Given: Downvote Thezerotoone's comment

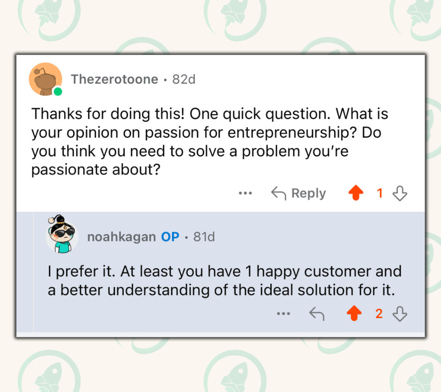Looking at the screenshot, I should tap(400, 193).
